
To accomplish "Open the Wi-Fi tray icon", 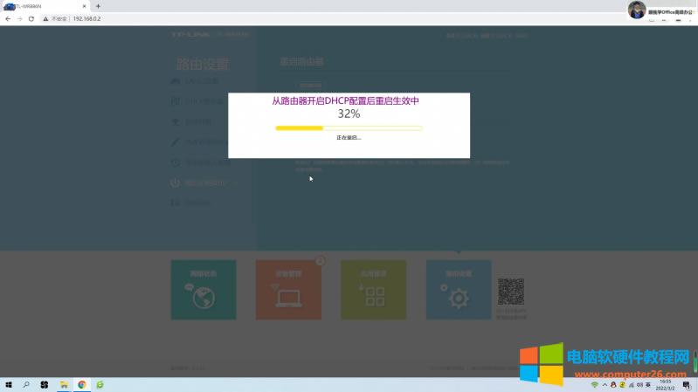I will click(x=594, y=385).
